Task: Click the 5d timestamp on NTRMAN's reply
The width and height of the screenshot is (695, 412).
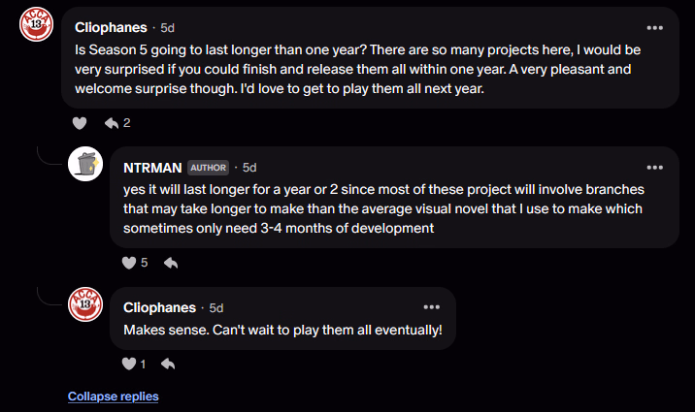Action: [249, 167]
